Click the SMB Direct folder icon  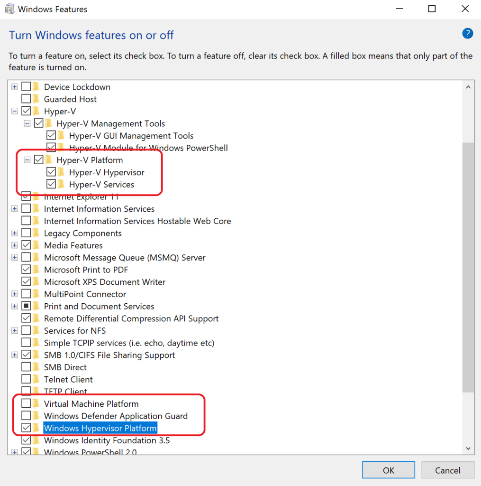tap(36, 366)
